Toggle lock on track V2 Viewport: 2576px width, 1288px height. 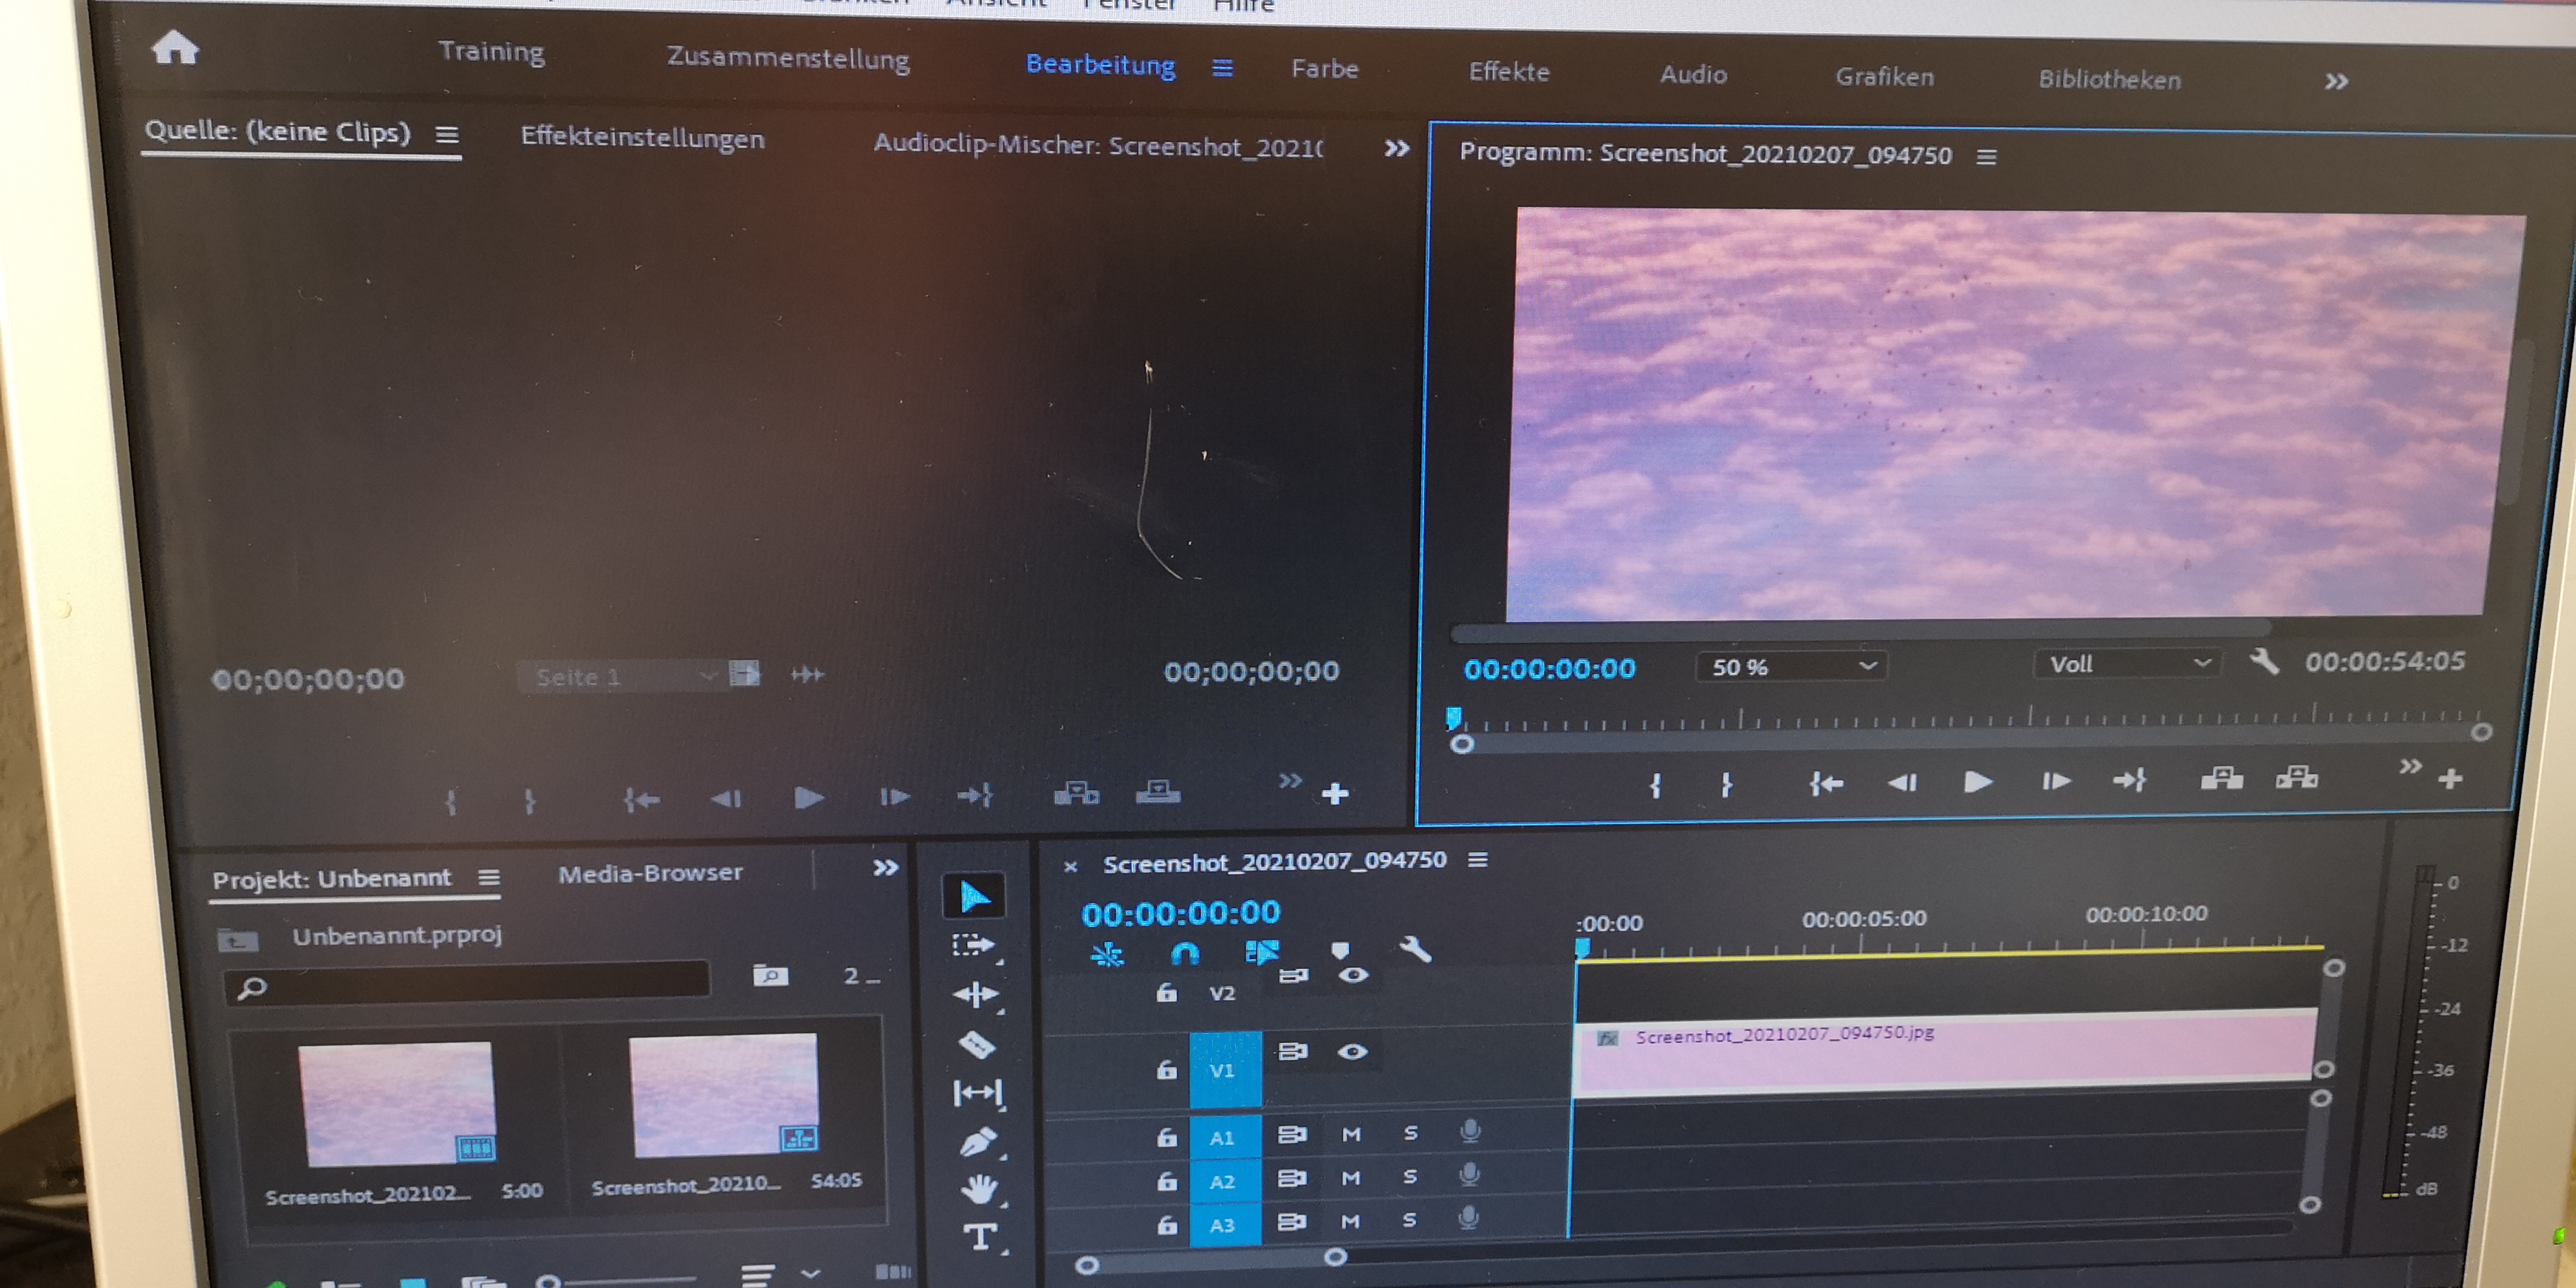click(1166, 993)
